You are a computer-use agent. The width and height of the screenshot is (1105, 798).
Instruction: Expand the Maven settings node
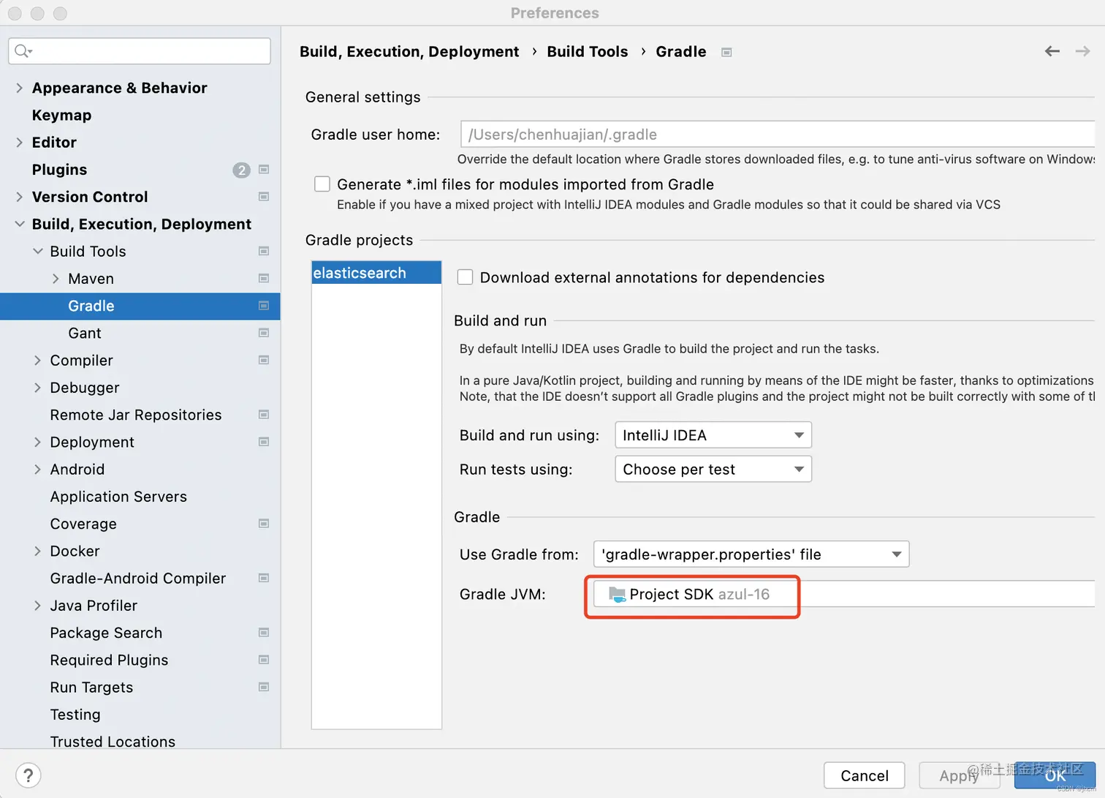point(56,279)
